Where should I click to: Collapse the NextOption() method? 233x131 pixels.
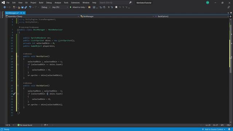[x=18, y=56]
